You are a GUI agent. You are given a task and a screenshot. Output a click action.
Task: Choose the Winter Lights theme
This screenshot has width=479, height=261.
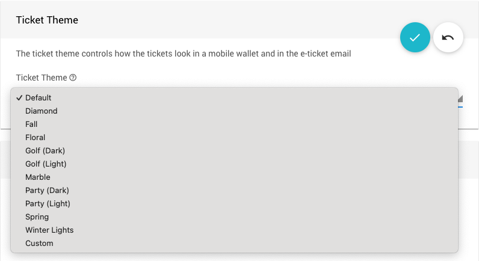click(x=49, y=230)
